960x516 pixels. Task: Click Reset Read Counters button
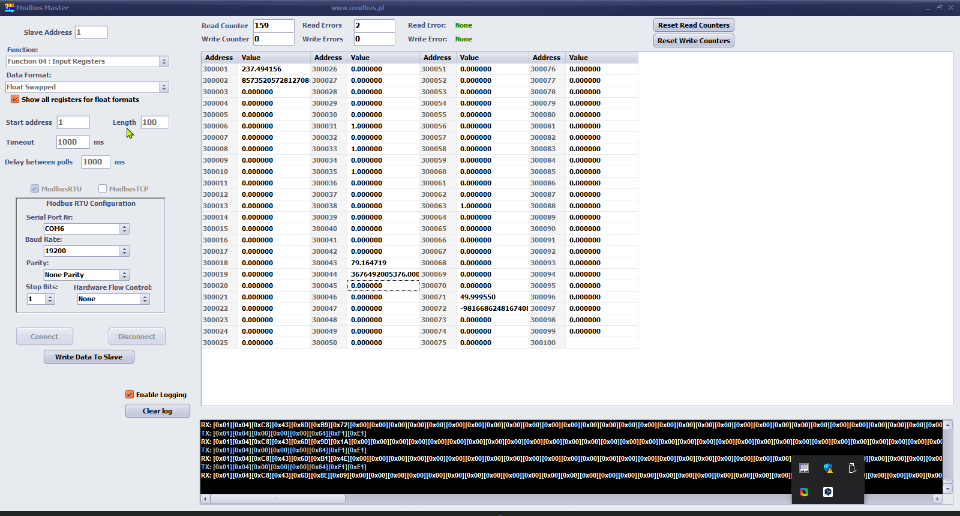pyautogui.click(x=694, y=25)
